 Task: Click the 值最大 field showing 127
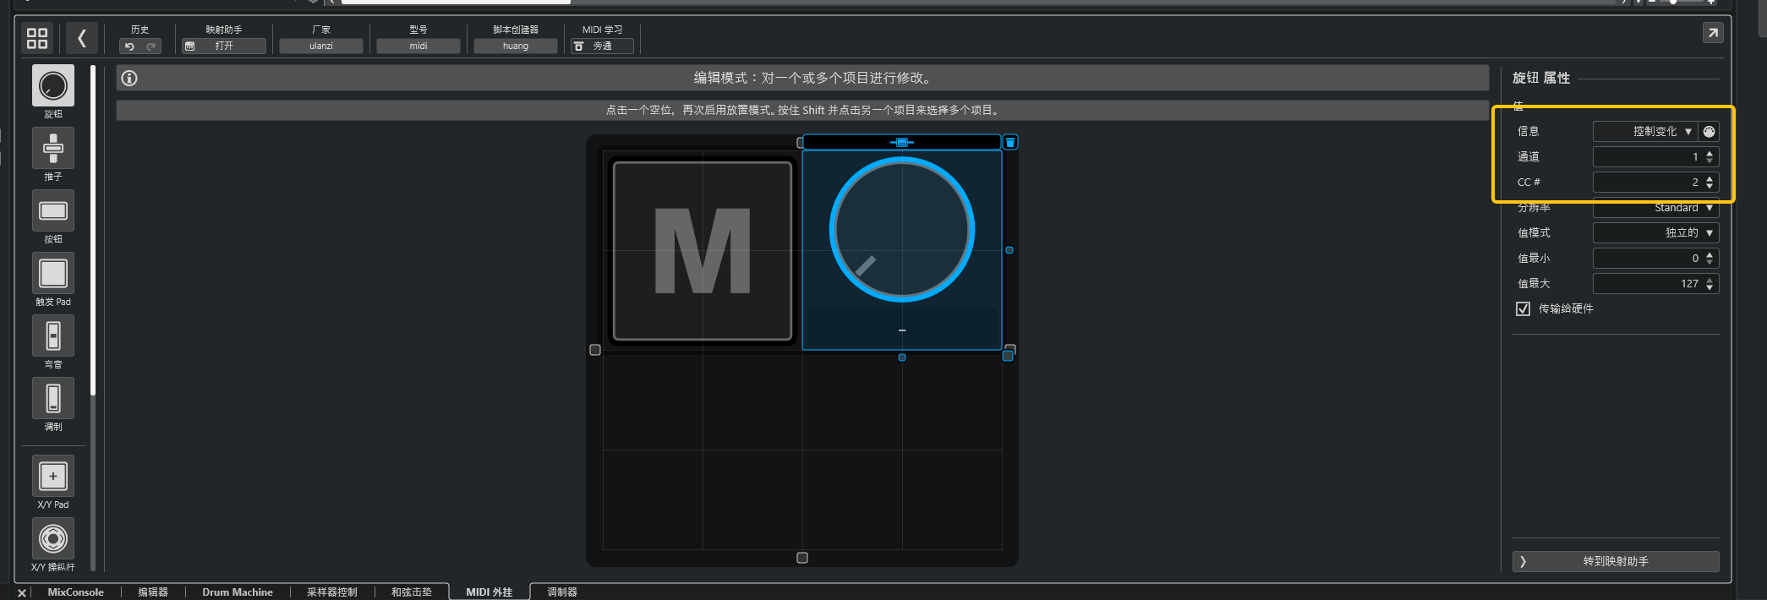click(1656, 284)
